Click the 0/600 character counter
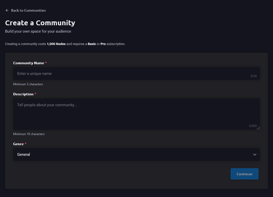This screenshot has width=273, height=197. [x=253, y=126]
